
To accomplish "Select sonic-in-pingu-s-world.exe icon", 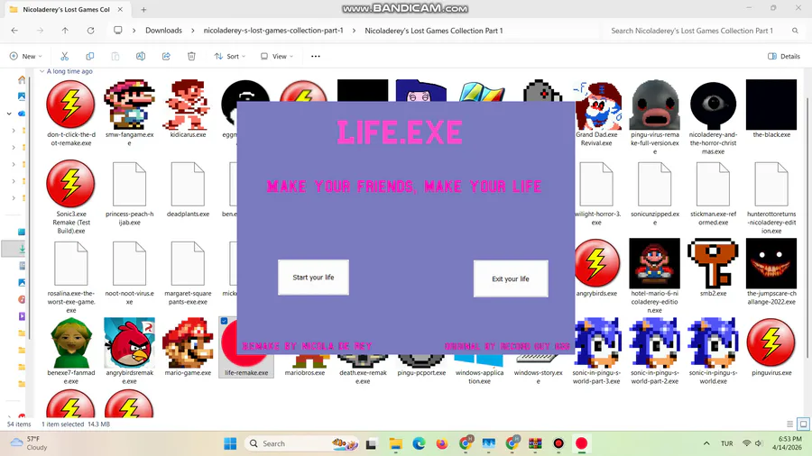I will [x=713, y=342].
